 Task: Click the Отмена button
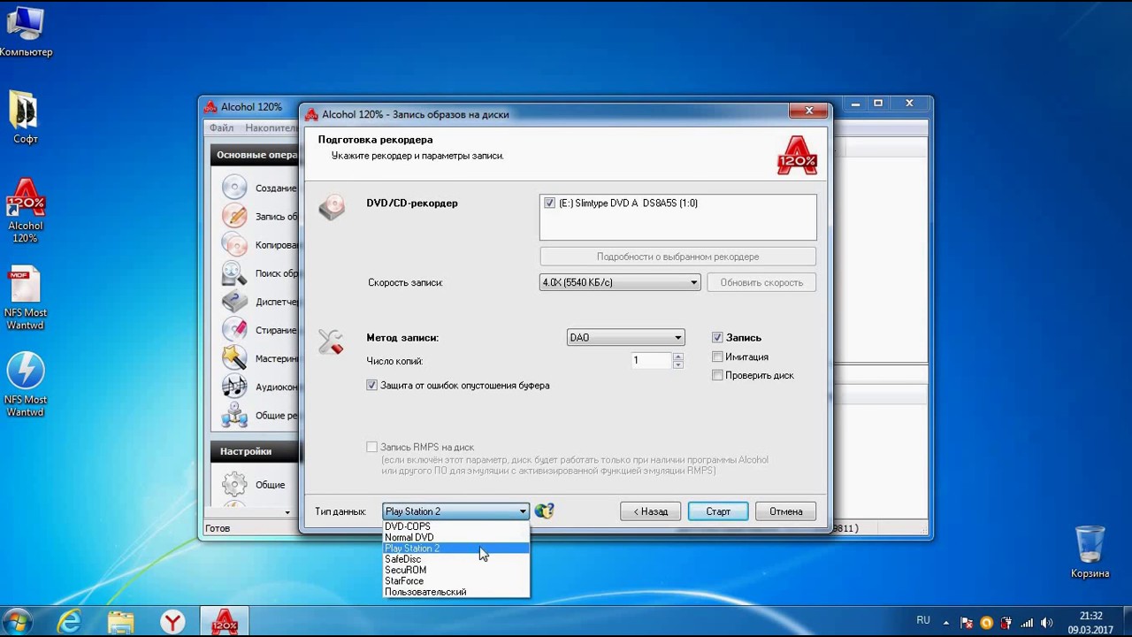coord(785,511)
